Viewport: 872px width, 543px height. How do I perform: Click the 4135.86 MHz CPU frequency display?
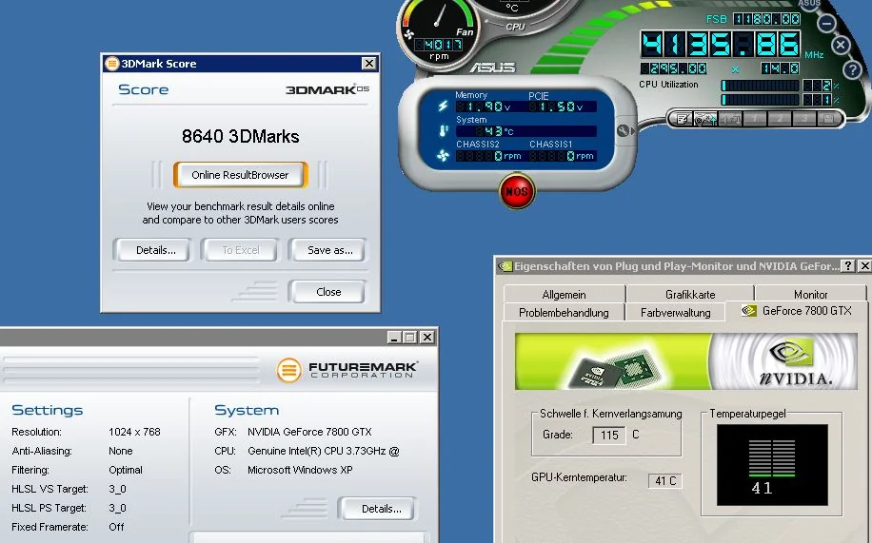[x=721, y=44]
